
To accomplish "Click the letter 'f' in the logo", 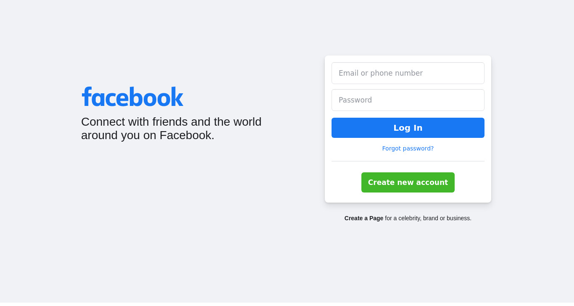I will (87, 97).
